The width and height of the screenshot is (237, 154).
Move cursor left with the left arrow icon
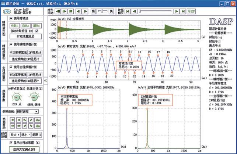click(x=12, y=120)
